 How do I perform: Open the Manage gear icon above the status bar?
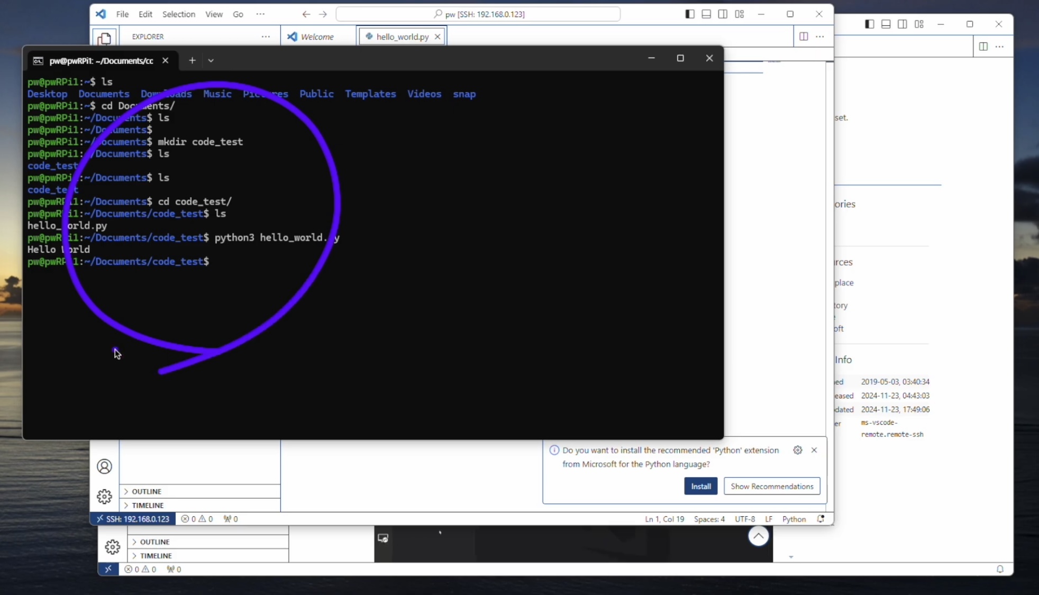point(104,496)
